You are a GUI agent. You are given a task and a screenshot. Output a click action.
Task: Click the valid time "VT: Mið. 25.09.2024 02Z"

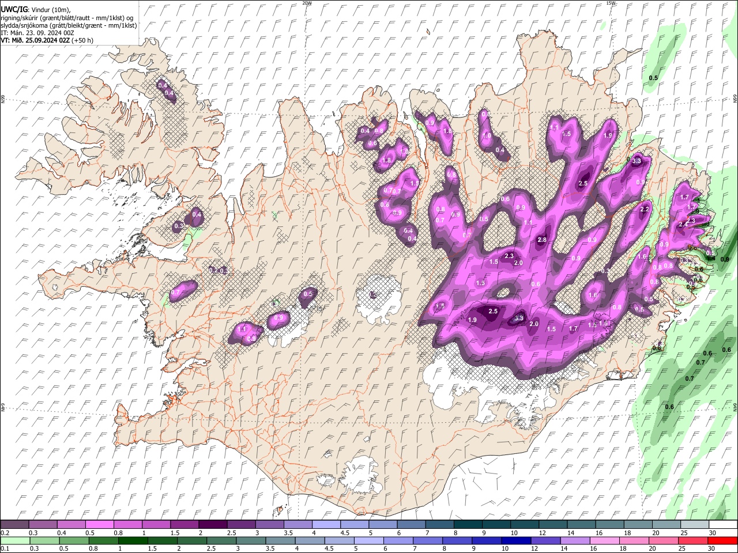click(x=35, y=40)
